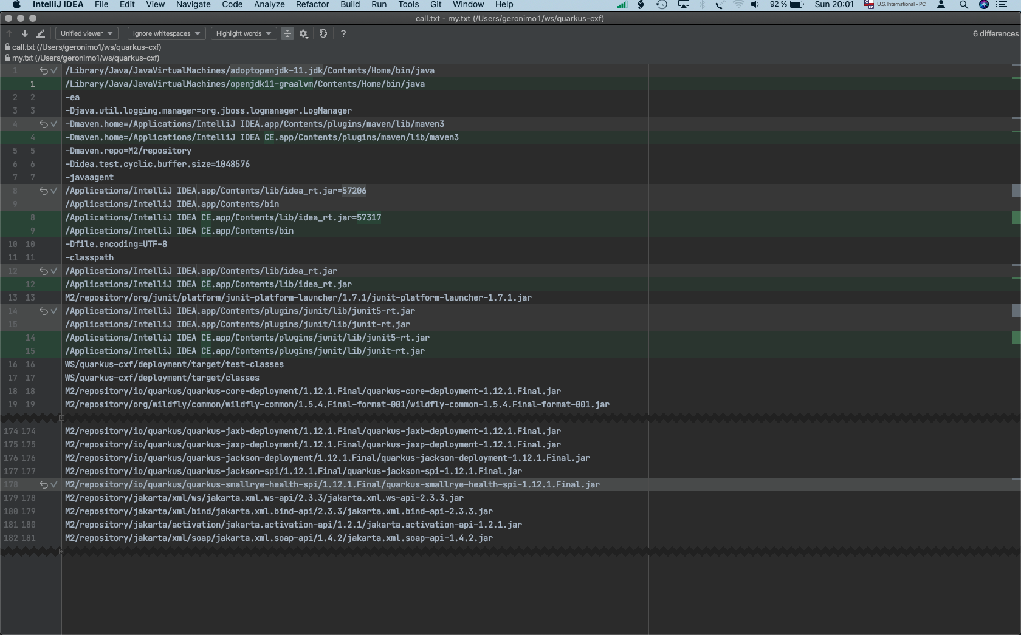Image resolution: width=1021 pixels, height=635 pixels.
Task: Open the diff settings gear dropdown
Action: (x=304, y=33)
